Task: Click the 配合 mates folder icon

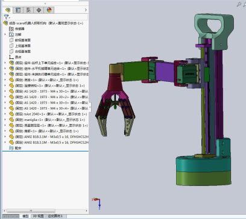Action: (x=11, y=148)
